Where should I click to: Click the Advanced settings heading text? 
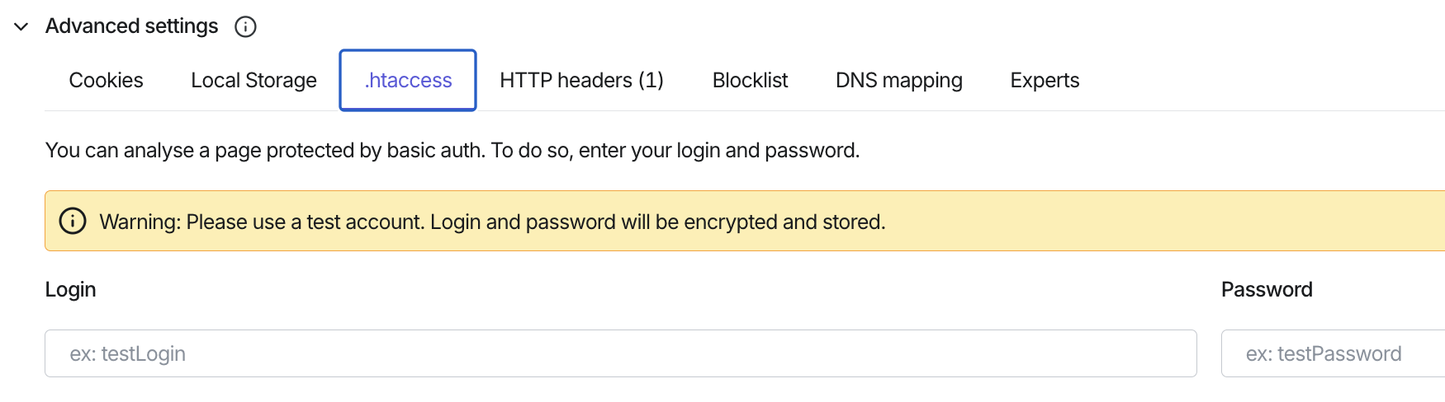tap(131, 26)
